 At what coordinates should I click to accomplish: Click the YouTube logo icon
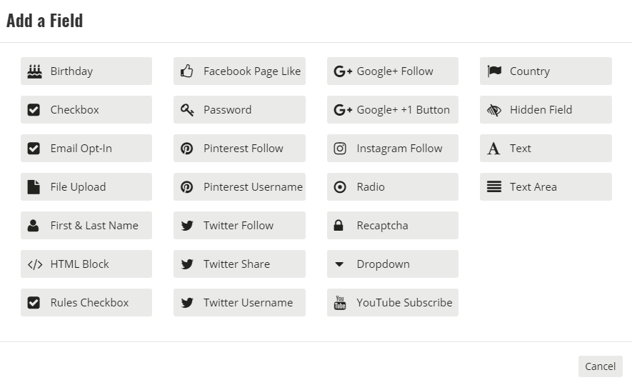coord(340,302)
